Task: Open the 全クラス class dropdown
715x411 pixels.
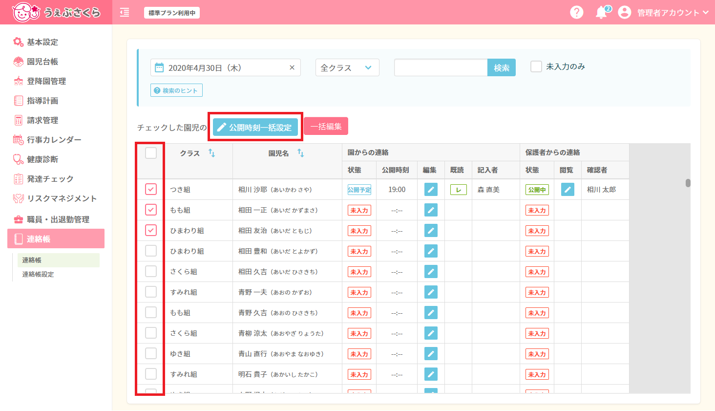Action: tap(347, 67)
